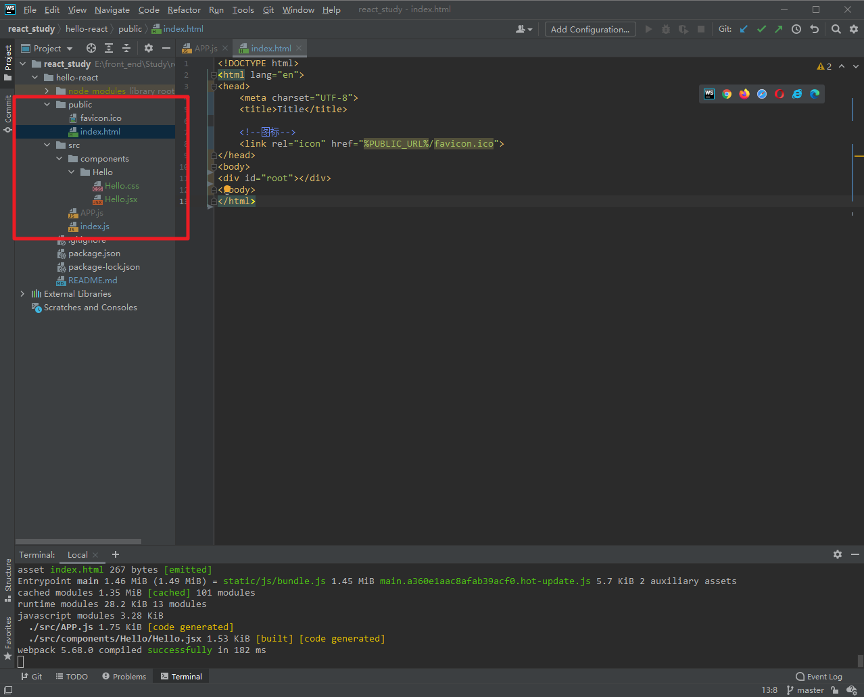Screen dimensions: 864x697
Task: Open the preview in Firefox
Action: (x=744, y=94)
